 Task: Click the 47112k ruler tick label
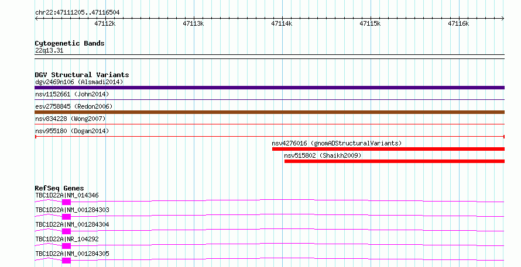105,23
